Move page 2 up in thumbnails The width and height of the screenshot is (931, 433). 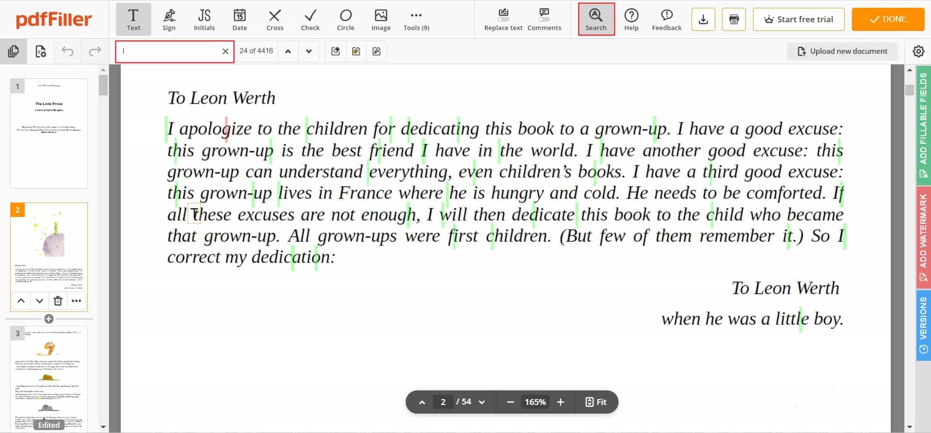(x=21, y=301)
